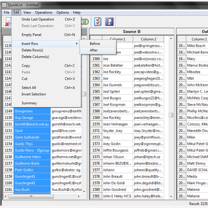Select the Guilherme Hahn cell

[32, 157]
